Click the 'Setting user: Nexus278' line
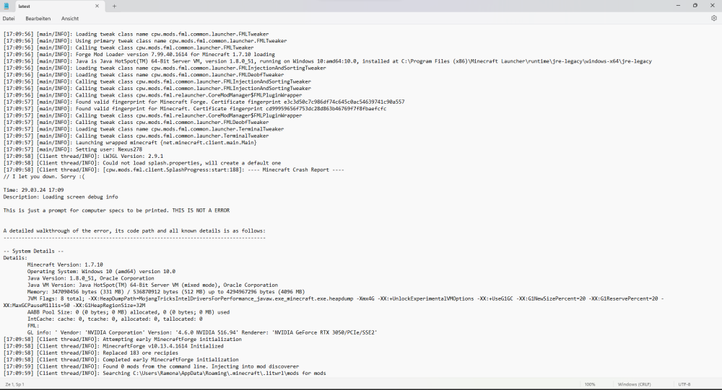The height and width of the screenshot is (390, 722). pos(73,149)
